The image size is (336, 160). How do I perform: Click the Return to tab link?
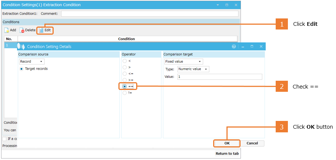(x=227, y=153)
